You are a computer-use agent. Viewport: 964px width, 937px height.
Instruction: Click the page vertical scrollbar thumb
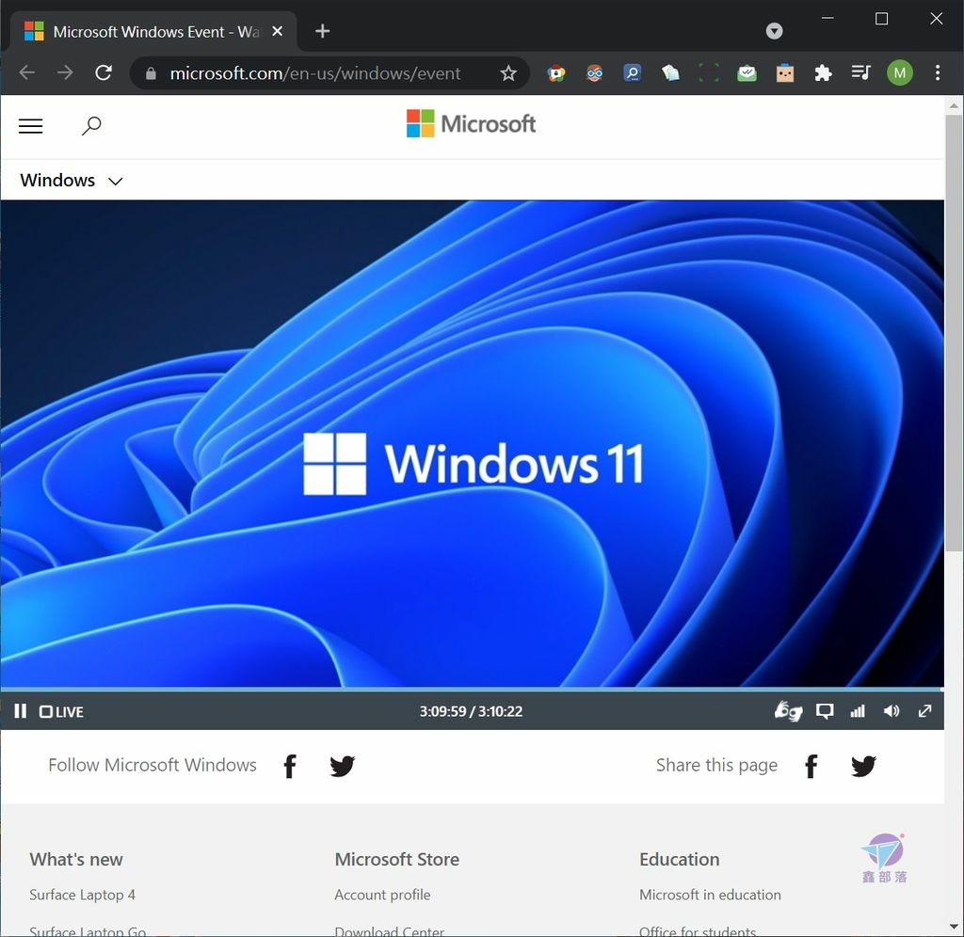click(954, 333)
